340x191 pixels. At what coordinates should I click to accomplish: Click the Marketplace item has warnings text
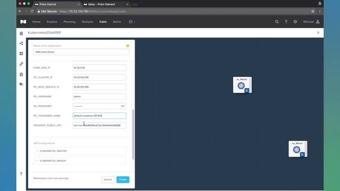51,178
